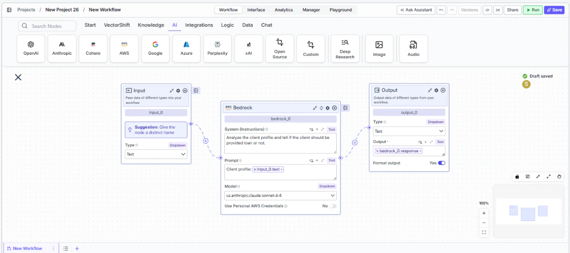570x253 pixels.
Task: Save the workflow
Action: tap(554, 10)
